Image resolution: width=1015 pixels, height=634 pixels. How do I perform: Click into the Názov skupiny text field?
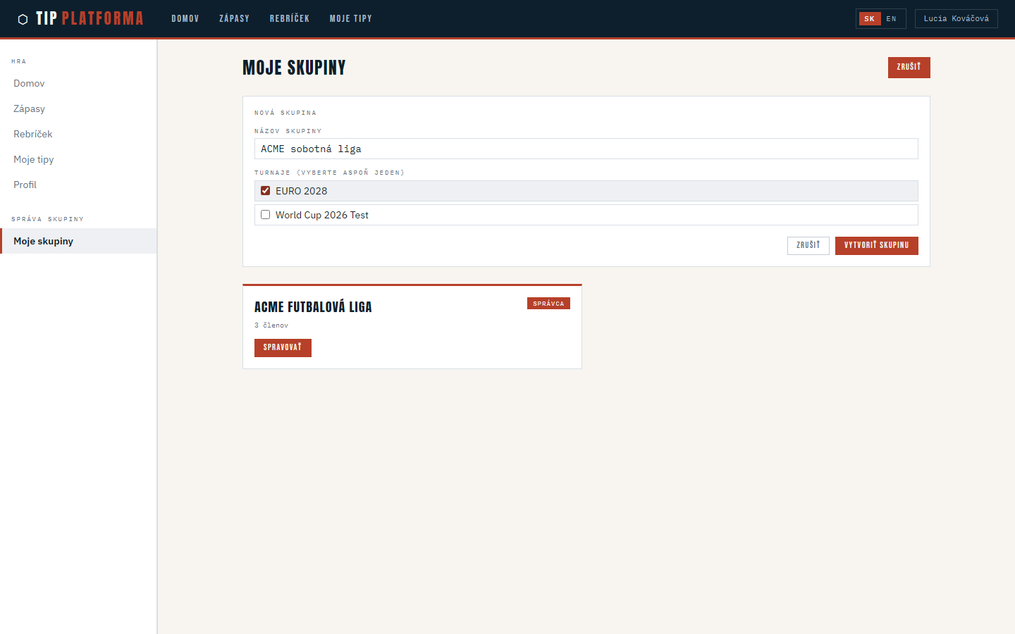585,149
